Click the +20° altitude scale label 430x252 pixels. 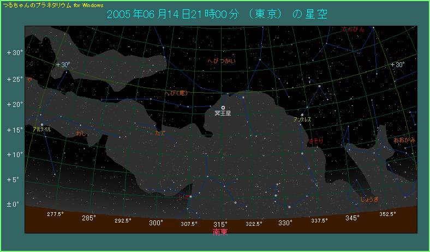(14, 104)
